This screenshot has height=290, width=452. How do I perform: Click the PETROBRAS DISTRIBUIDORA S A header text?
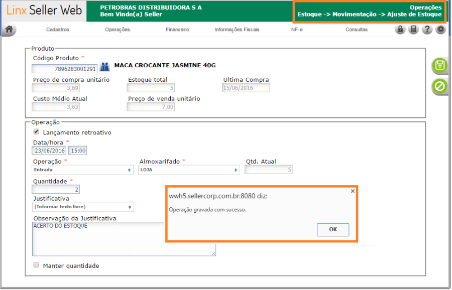(x=151, y=8)
